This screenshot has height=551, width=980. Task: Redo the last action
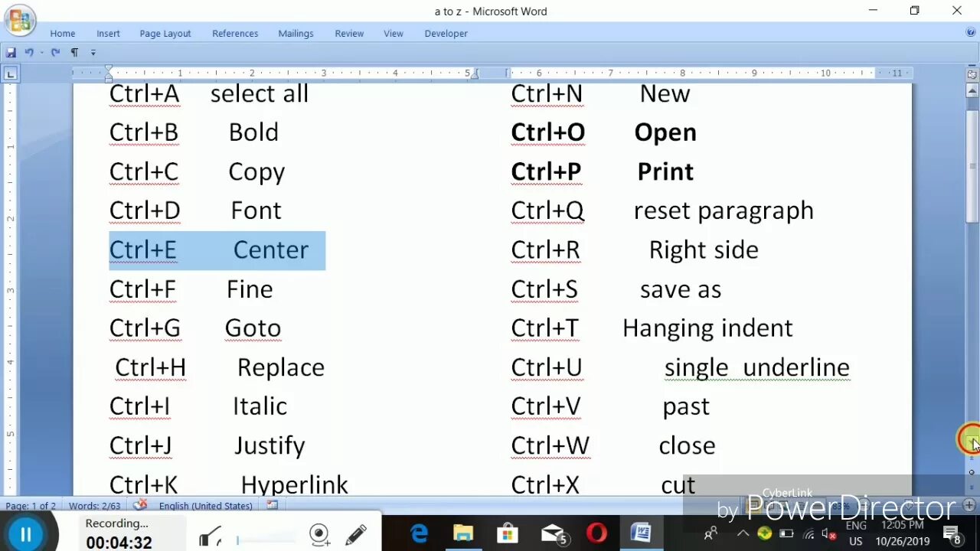(55, 53)
